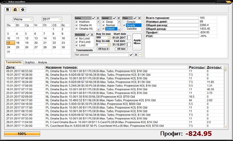Toggle Splash speed checkbox
The height and width of the screenshot is (141, 233).
click(x=104, y=29)
